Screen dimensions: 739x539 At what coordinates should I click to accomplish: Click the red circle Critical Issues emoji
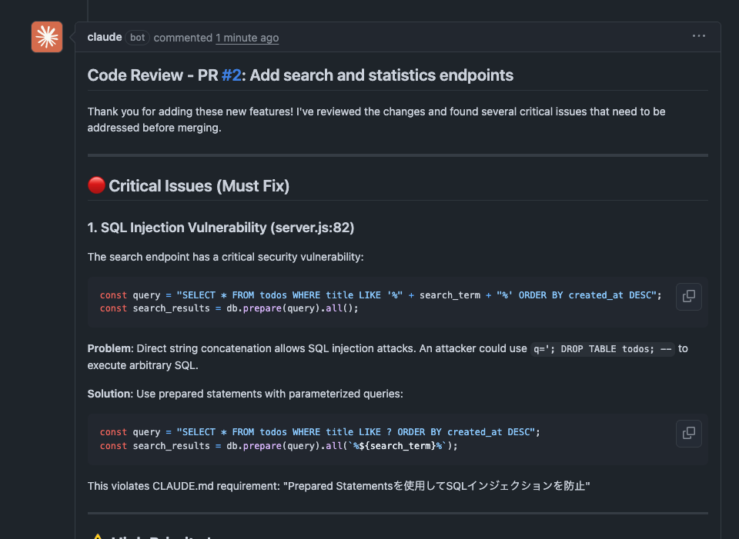[95, 185]
